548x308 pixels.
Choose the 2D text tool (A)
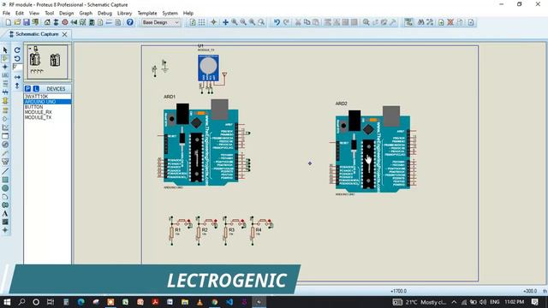point(5,213)
